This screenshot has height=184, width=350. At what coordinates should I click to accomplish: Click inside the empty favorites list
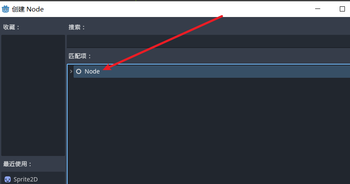tap(33, 95)
